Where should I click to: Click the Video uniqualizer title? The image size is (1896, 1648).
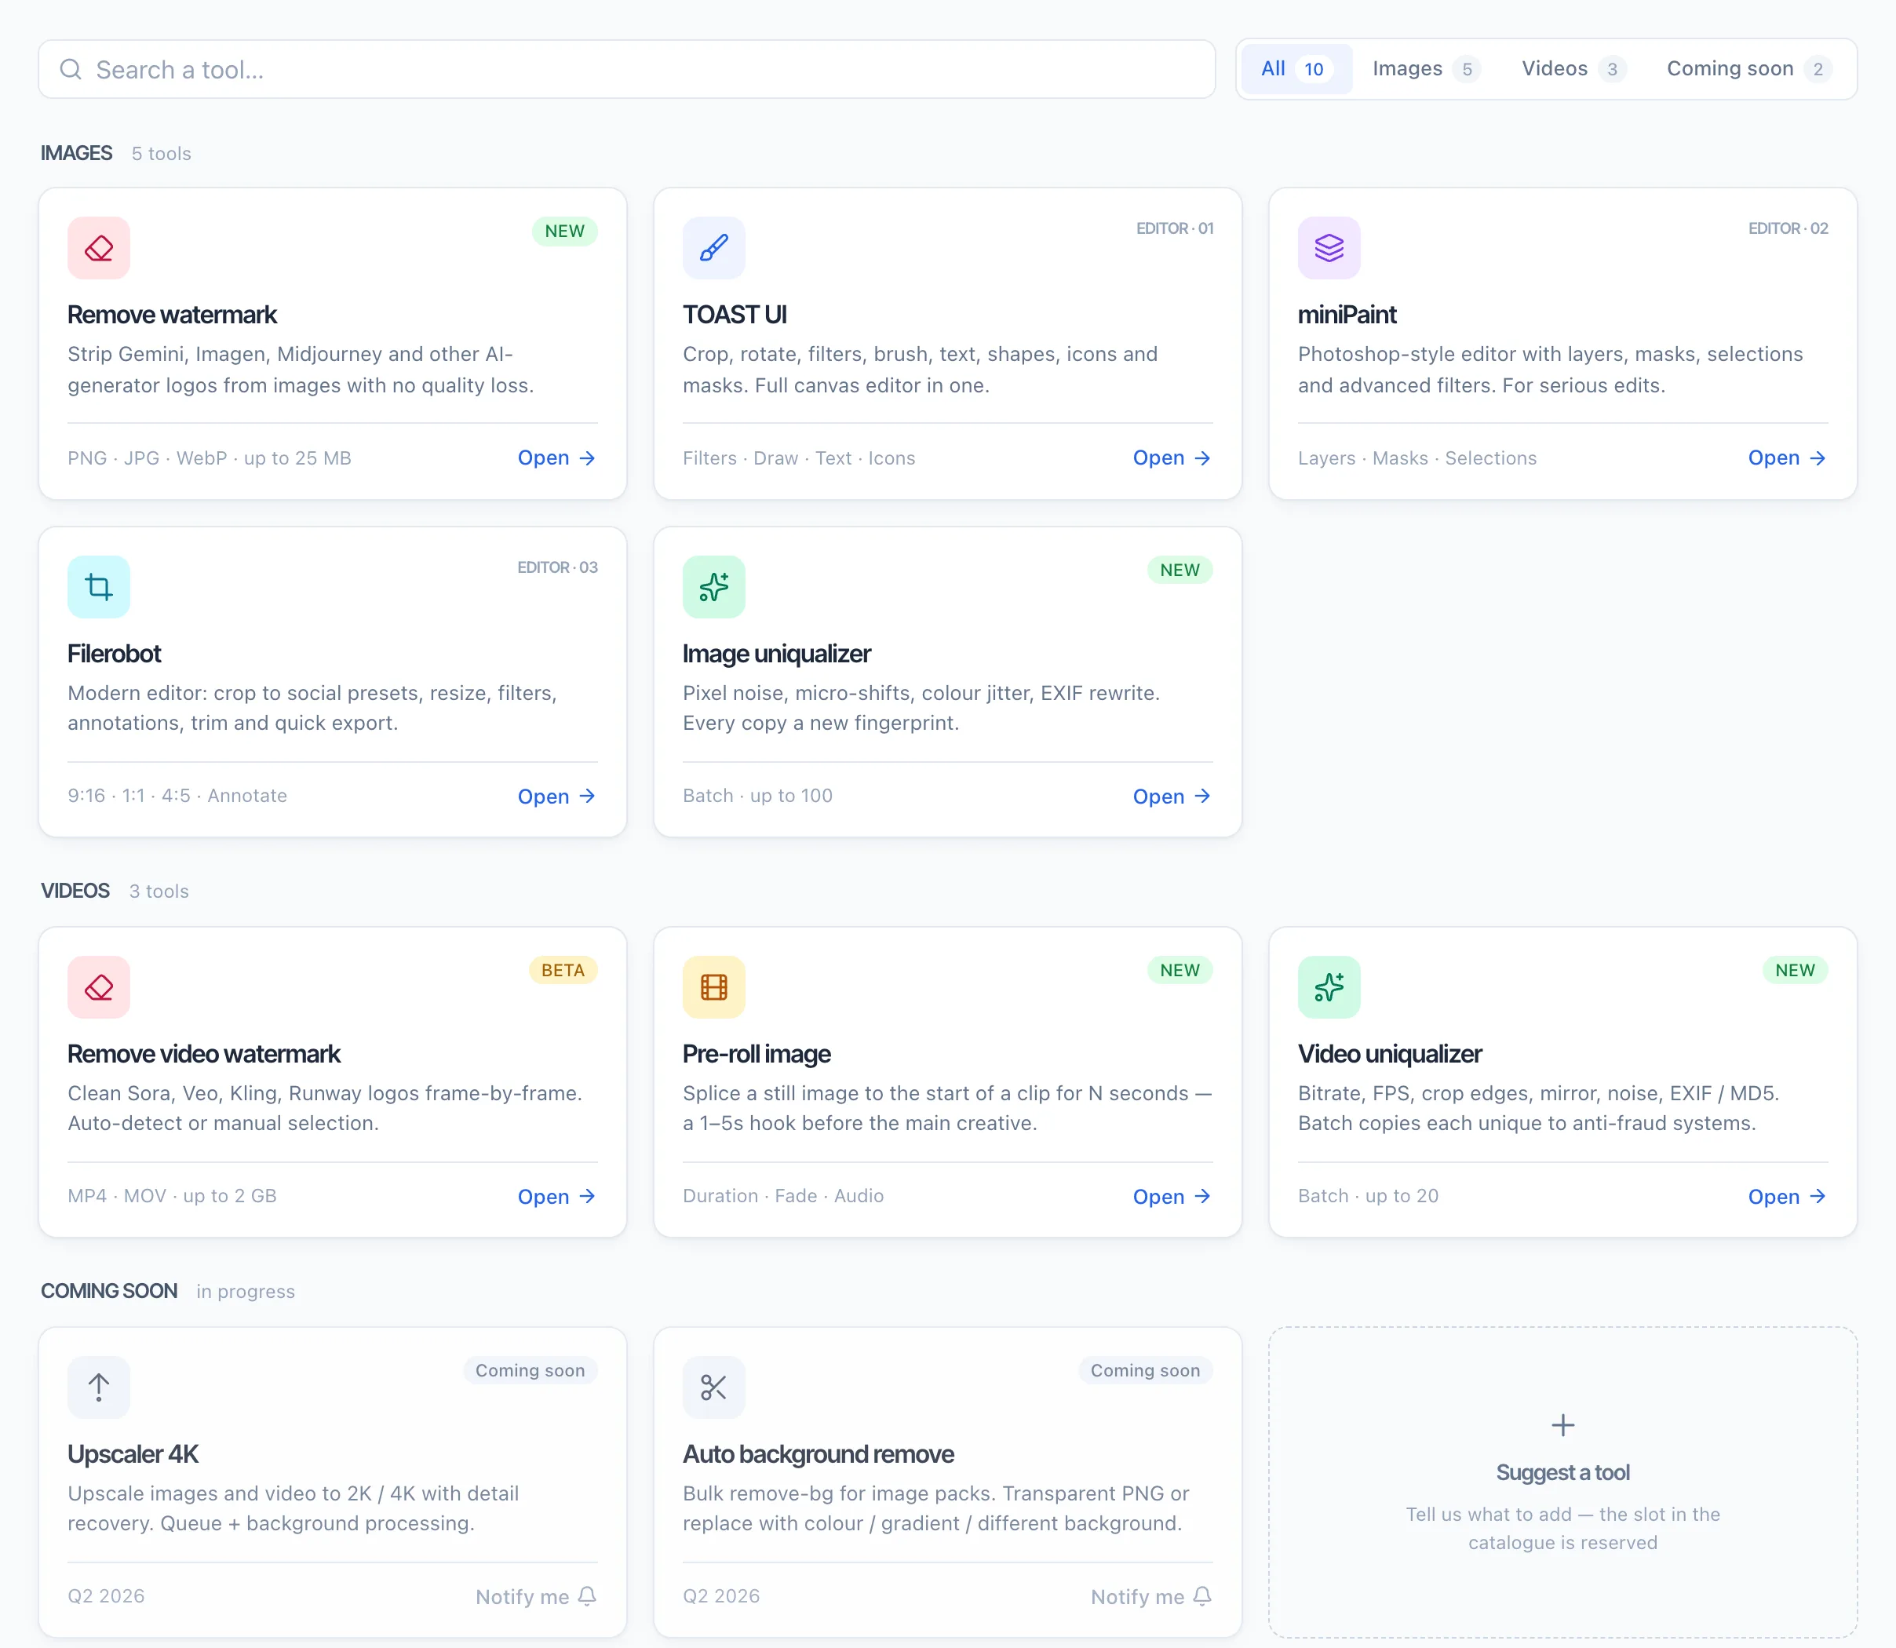(1391, 1054)
